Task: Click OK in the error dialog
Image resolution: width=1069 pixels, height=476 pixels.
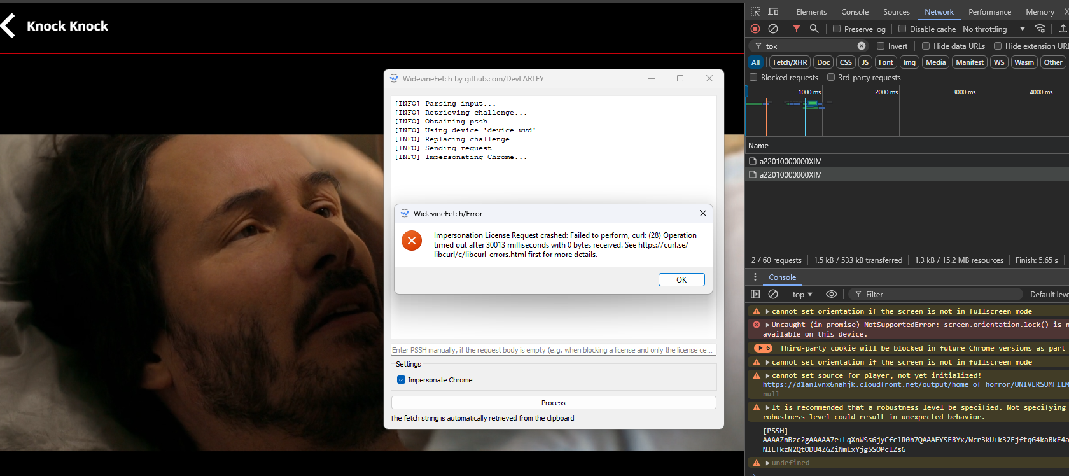Action: [x=681, y=279]
